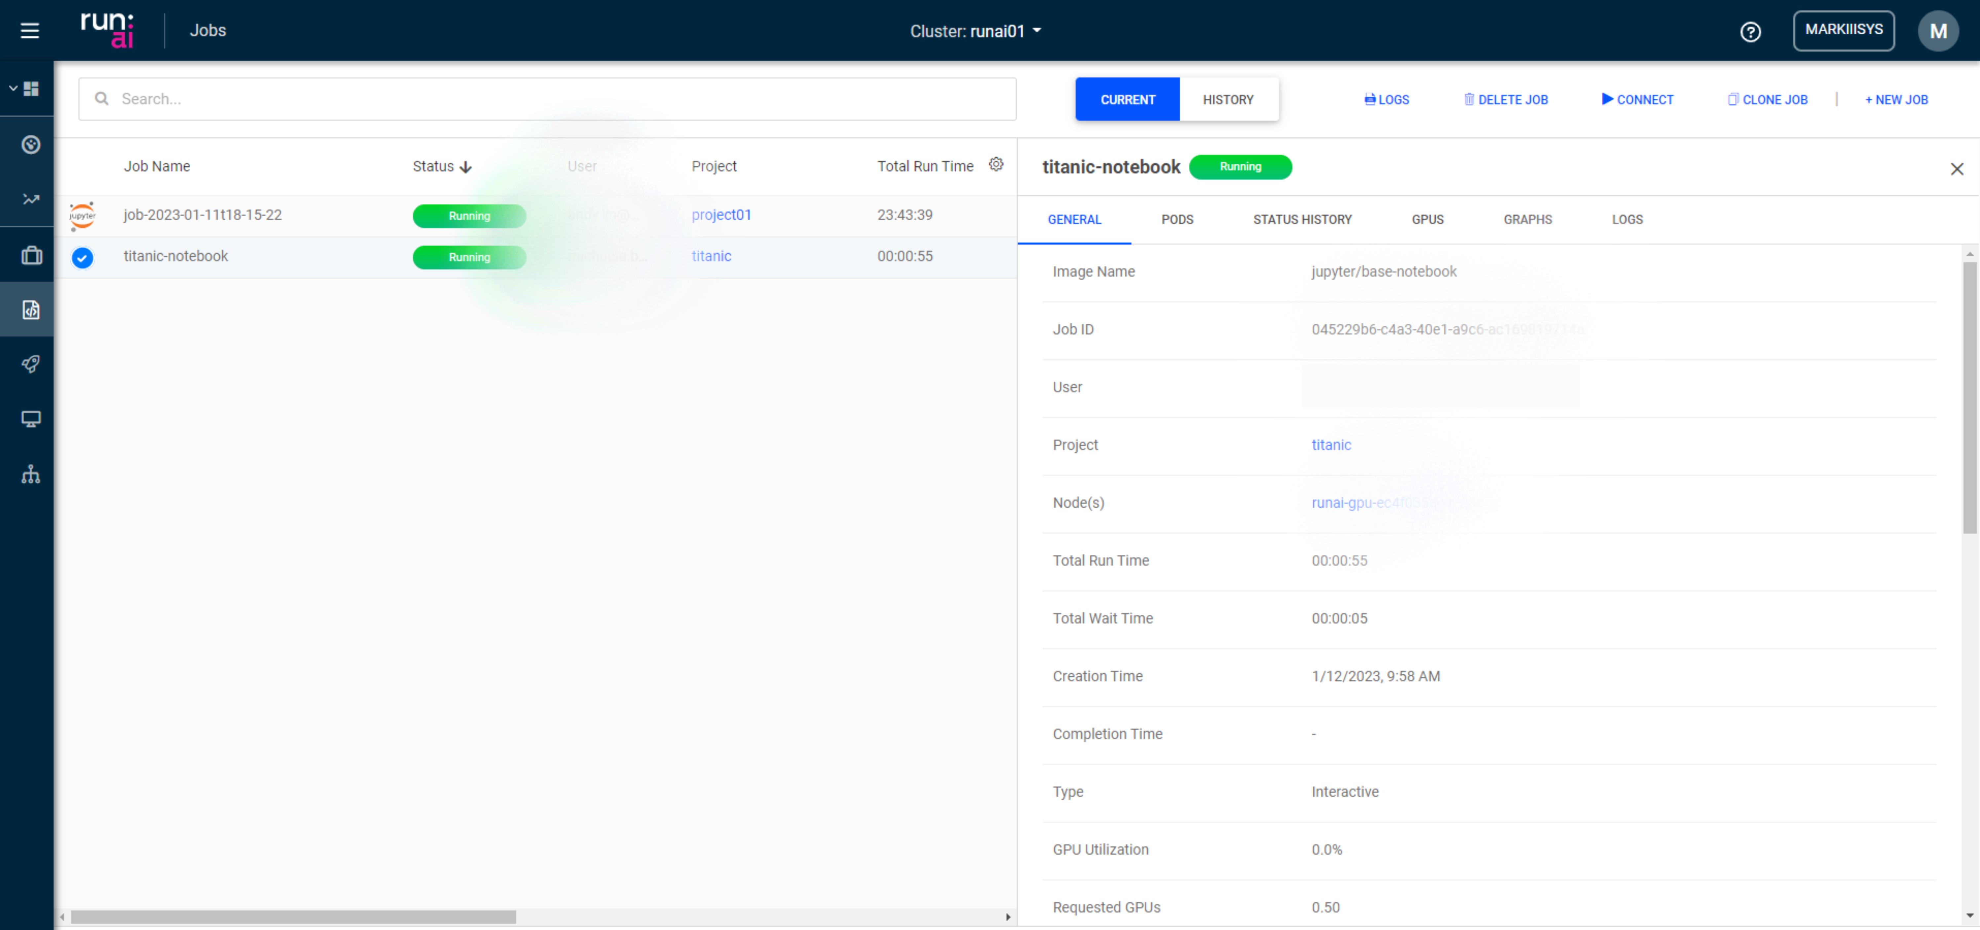Open the Cluster runai01 dropdown
The image size is (1980, 930).
point(975,31)
